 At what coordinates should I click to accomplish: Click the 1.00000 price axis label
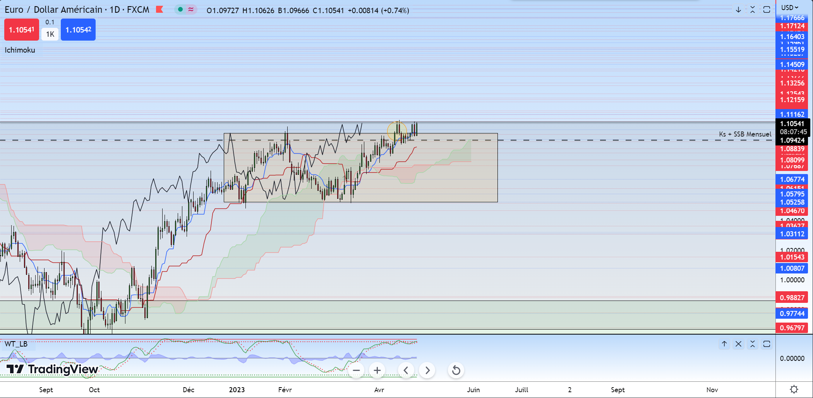792,280
